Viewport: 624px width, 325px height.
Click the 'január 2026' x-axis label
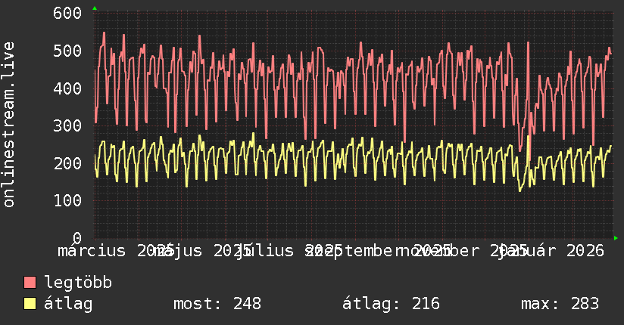pyautogui.click(x=551, y=251)
